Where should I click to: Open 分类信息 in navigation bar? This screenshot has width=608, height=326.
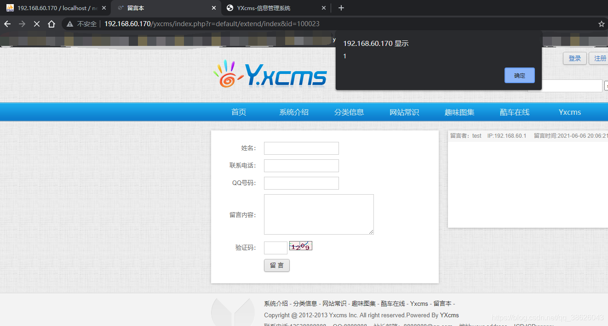pos(349,112)
